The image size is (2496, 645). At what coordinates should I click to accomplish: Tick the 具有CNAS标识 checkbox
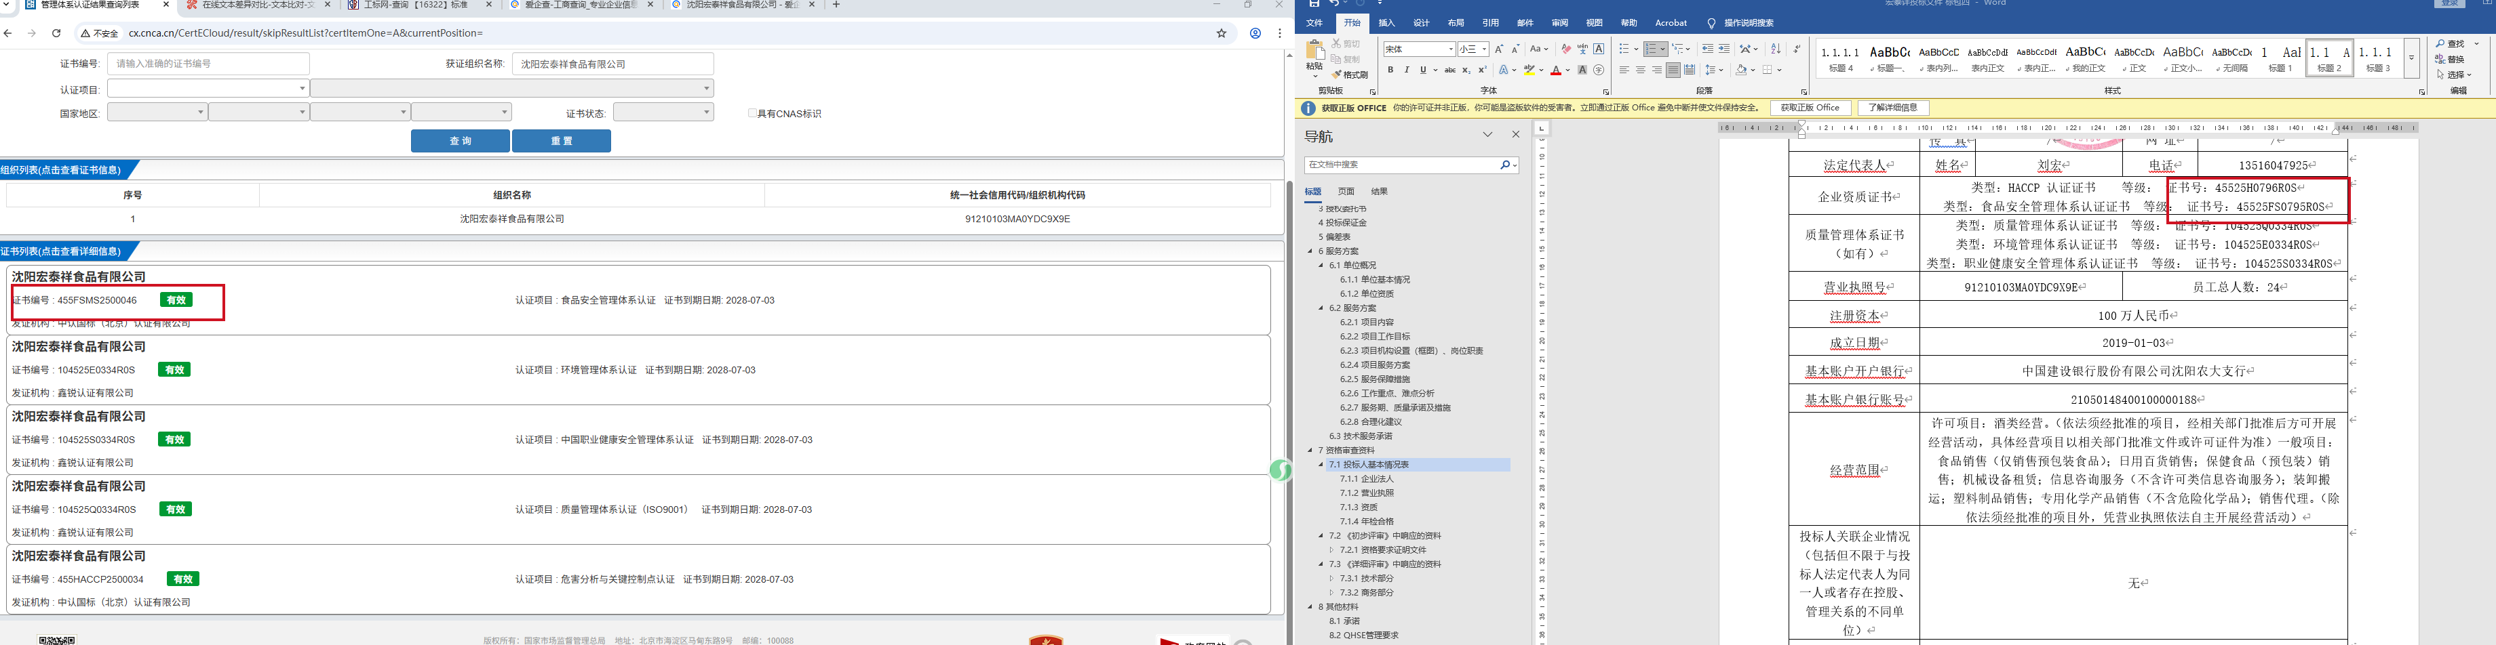pyautogui.click(x=752, y=113)
